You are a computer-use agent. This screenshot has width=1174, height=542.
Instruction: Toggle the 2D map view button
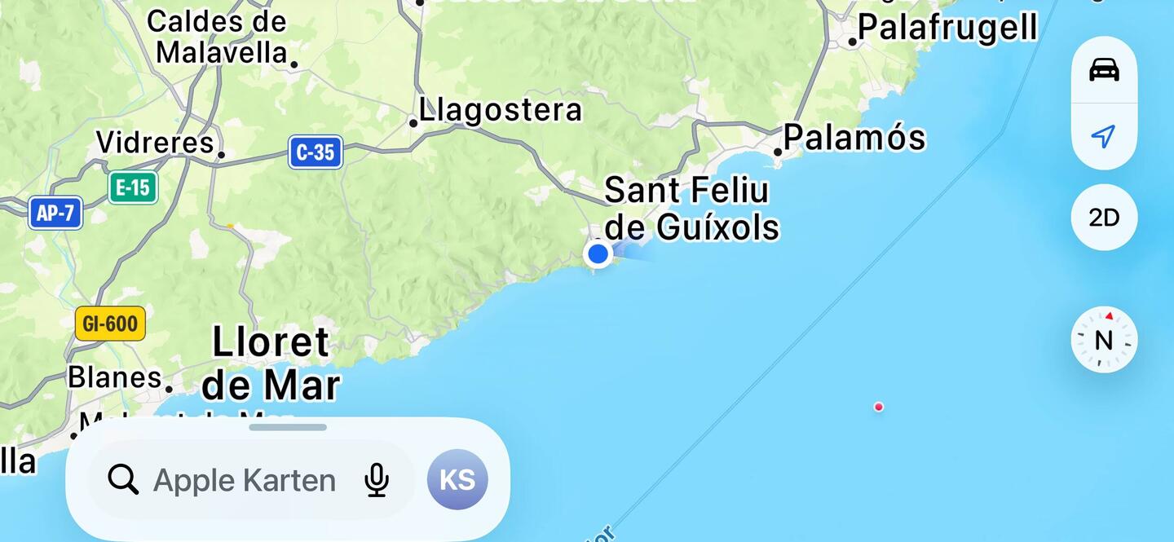click(x=1104, y=218)
